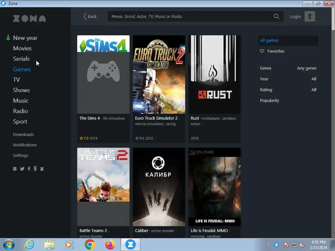Screen dimensions: 335x251
Task: Click the Favorites heart icon
Action: [x=262, y=51]
